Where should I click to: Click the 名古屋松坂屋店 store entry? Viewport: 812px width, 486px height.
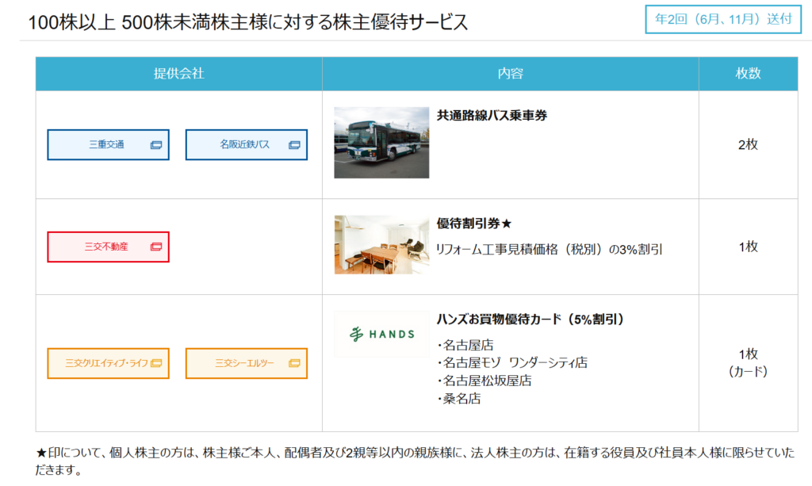[486, 381]
